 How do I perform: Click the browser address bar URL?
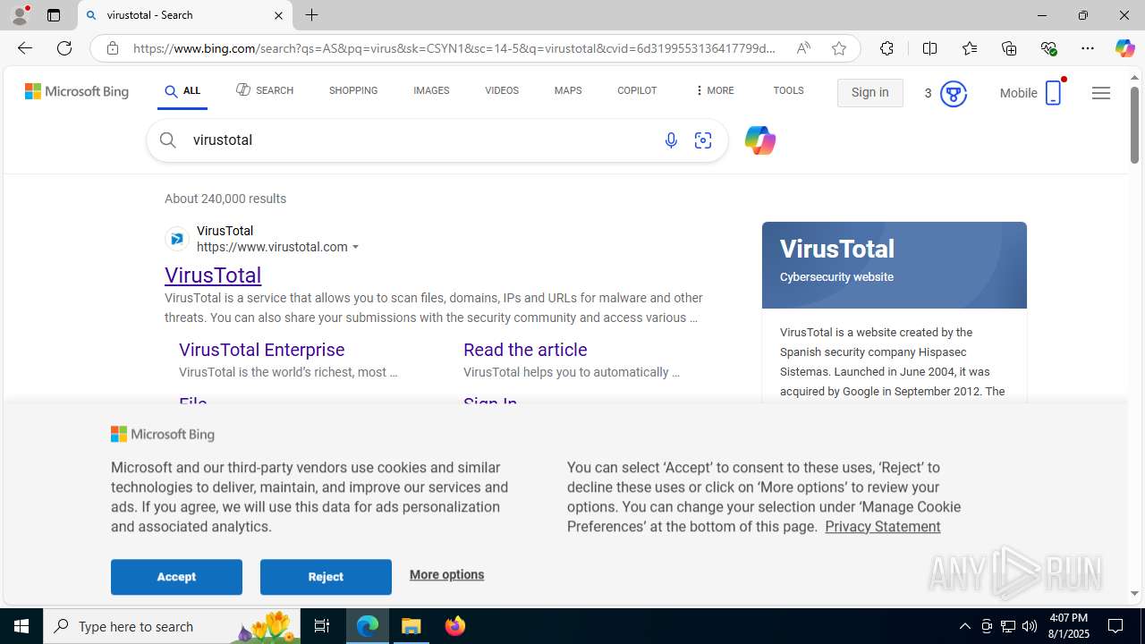point(454,48)
